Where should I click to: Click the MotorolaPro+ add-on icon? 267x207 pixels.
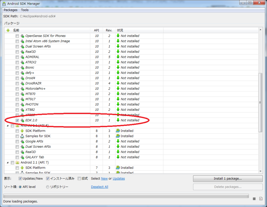(22, 89)
